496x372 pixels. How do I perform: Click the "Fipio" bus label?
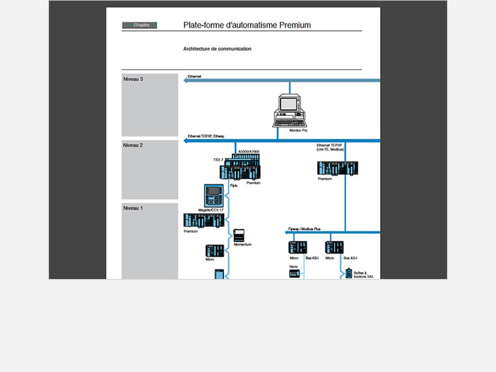coord(234,185)
